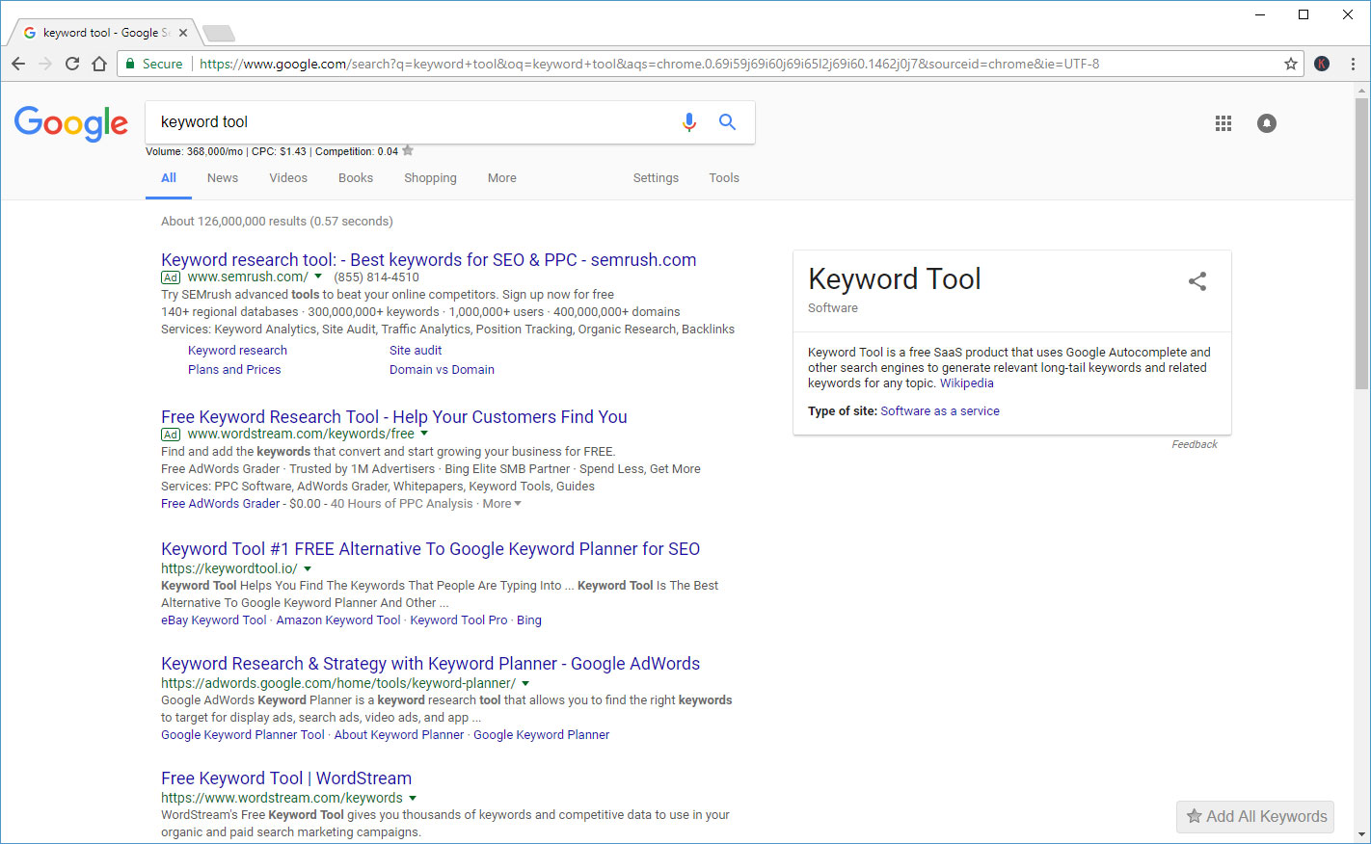1371x844 pixels.
Task: Open Free Keyword Tool | WordStream result
Action: click(x=286, y=778)
